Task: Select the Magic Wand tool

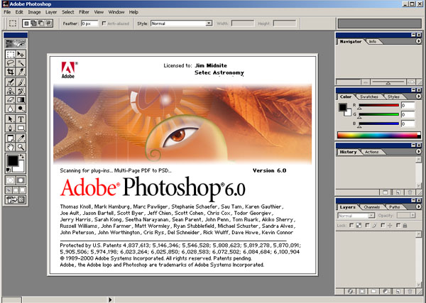Action: point(21,63)
